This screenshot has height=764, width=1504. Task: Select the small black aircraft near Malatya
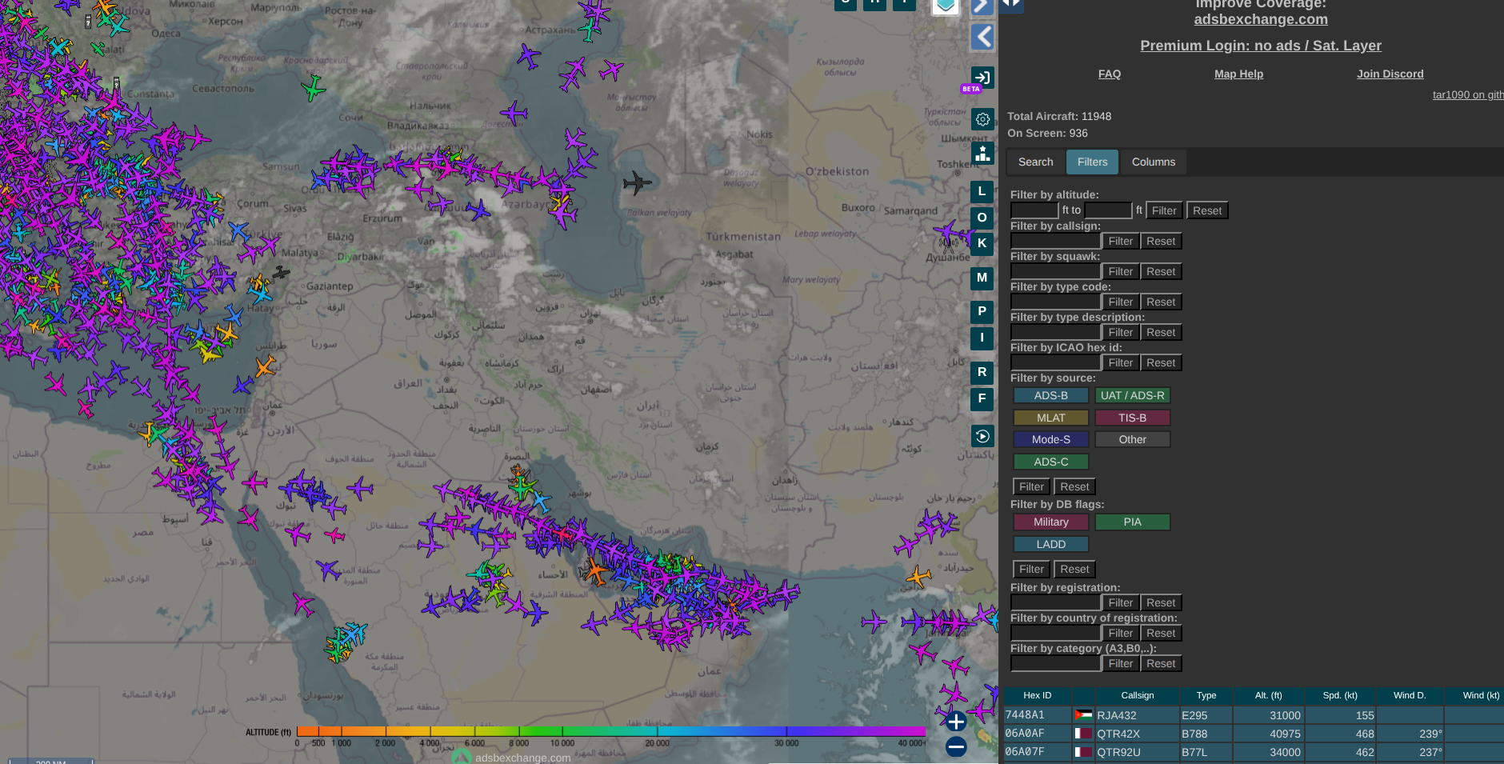pyautogui.click(x=281, y=273)
